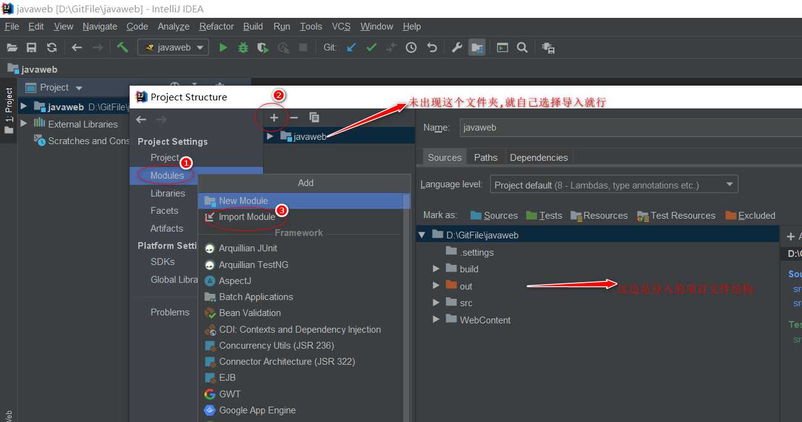Expand the src folder node
This screenshot has width=802, height=422.
pyautogui.click(x=437, y=302)
